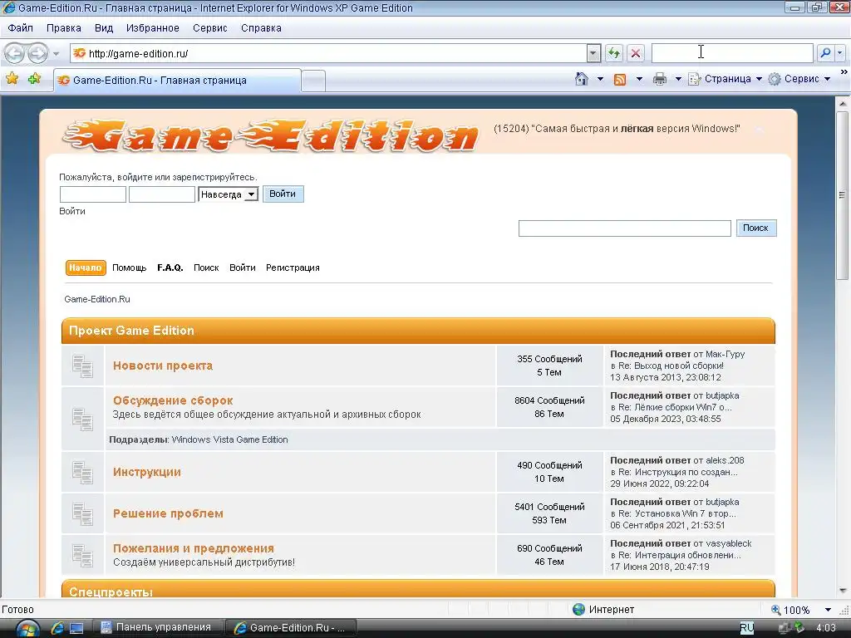Click the username login field
The image size is (851, 638).
point(93,194)
